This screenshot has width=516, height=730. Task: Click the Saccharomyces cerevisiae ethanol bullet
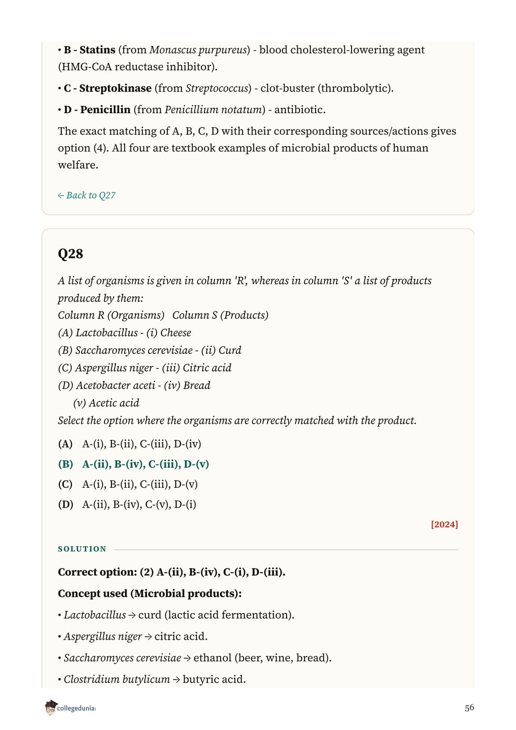coord(195,658)
